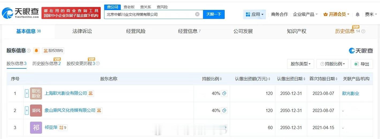Click the help icon next to 历史信息 tab

(363, 31)
